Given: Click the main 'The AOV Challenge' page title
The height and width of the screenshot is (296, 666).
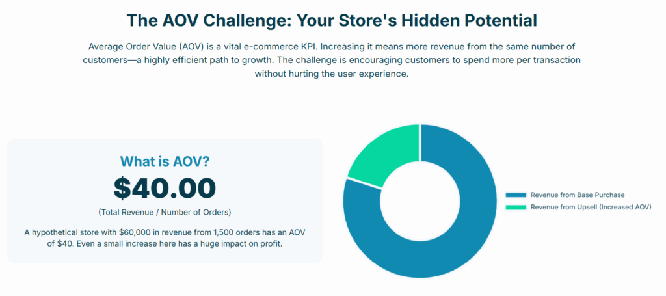Looking at the screenshot, I should [x=332, y=21].
